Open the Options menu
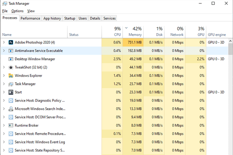 tap(17, 11)
